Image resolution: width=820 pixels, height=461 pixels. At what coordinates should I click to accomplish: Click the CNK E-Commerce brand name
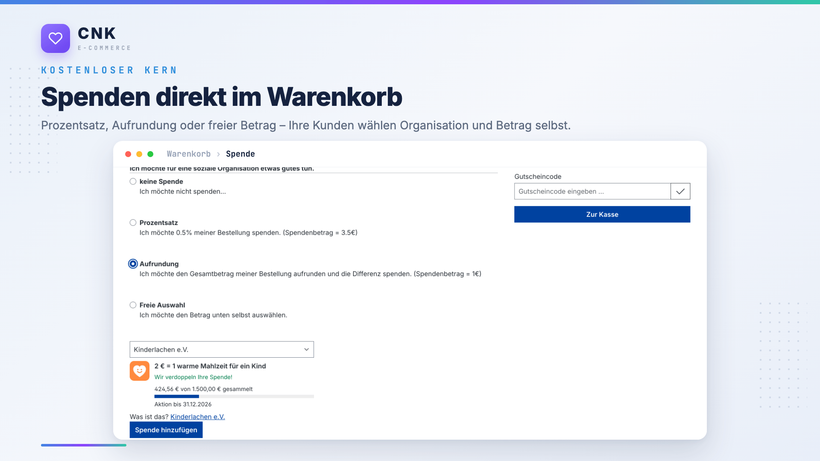coord(104,38)
